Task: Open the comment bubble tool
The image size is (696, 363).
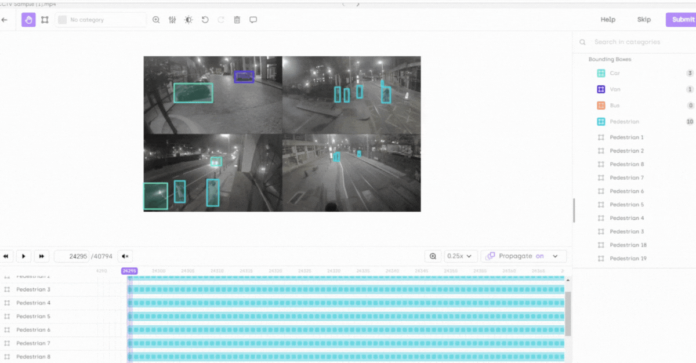Action: point(253,20)
